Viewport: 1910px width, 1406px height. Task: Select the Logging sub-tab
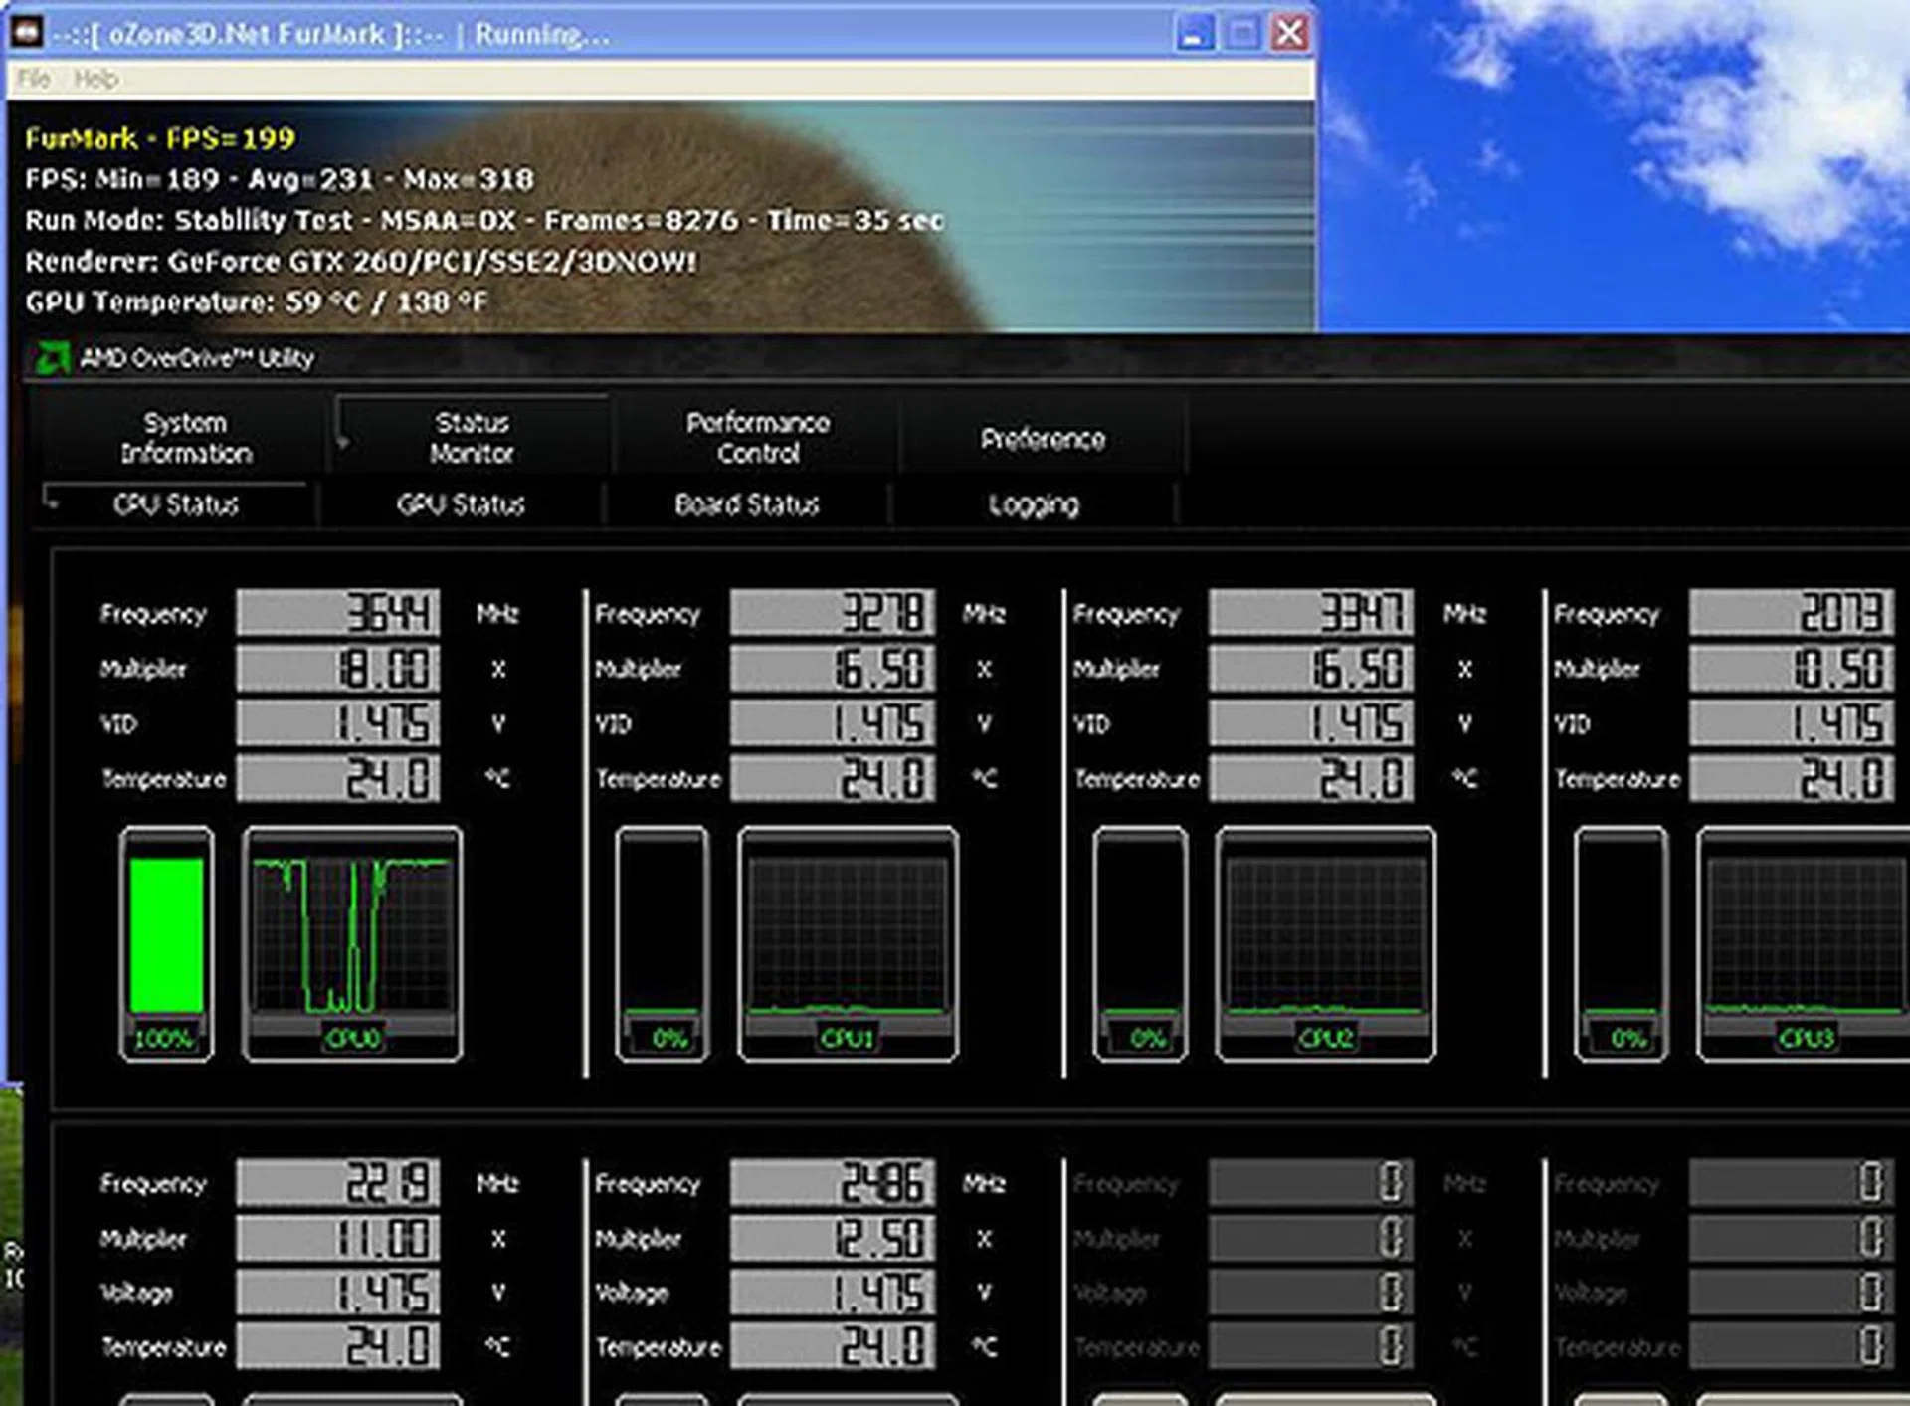point(1034,504)
